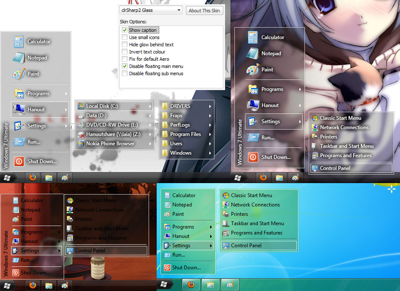
Task: Expand the arrow beside the DRIVERS folder
Action: click(210, 106)
